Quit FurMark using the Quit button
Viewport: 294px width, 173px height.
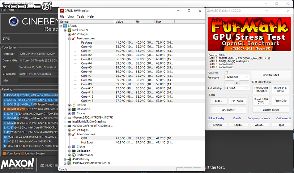281,125
